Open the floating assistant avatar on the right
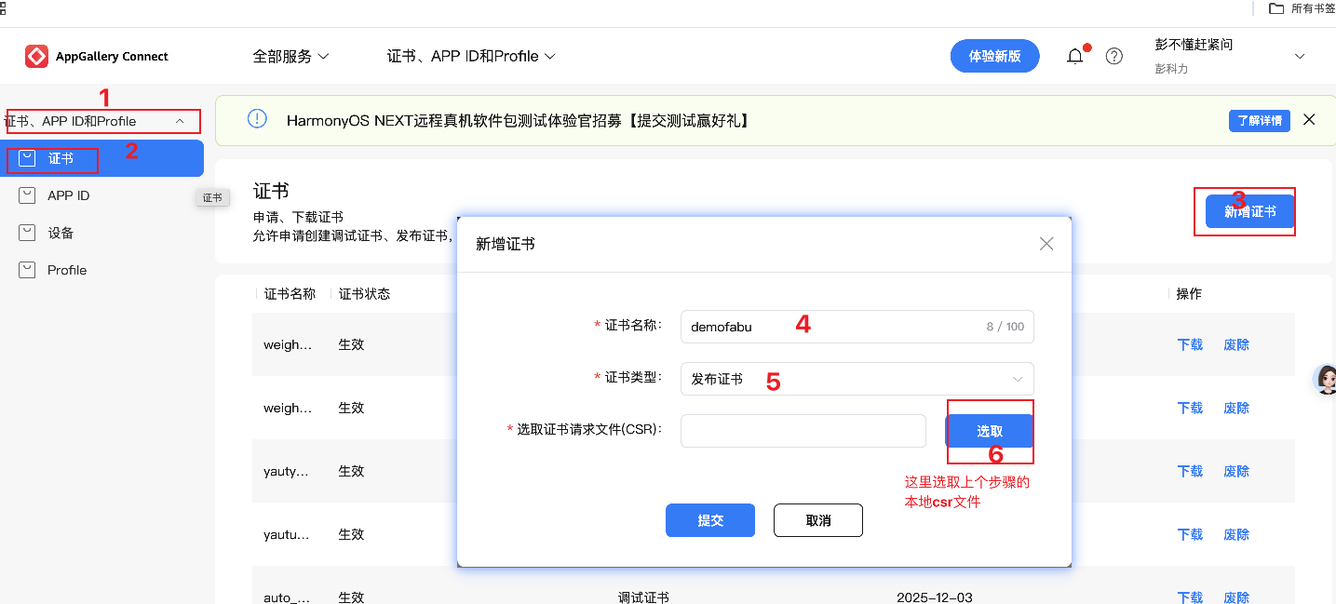Screen dimensions: 1336x604 pos(1326,380)
